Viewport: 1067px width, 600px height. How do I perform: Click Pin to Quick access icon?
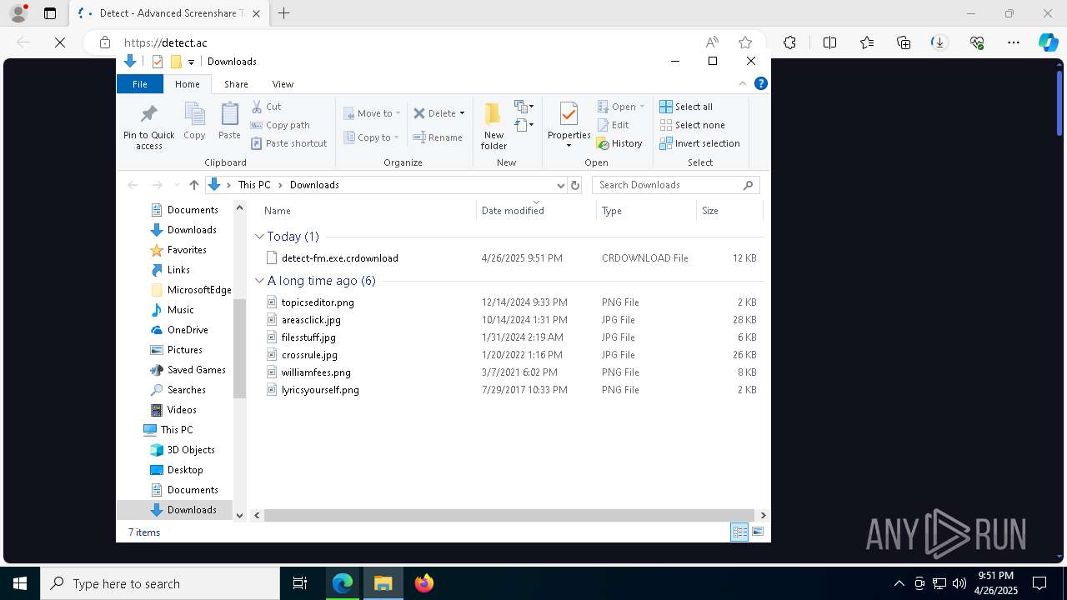148,127
